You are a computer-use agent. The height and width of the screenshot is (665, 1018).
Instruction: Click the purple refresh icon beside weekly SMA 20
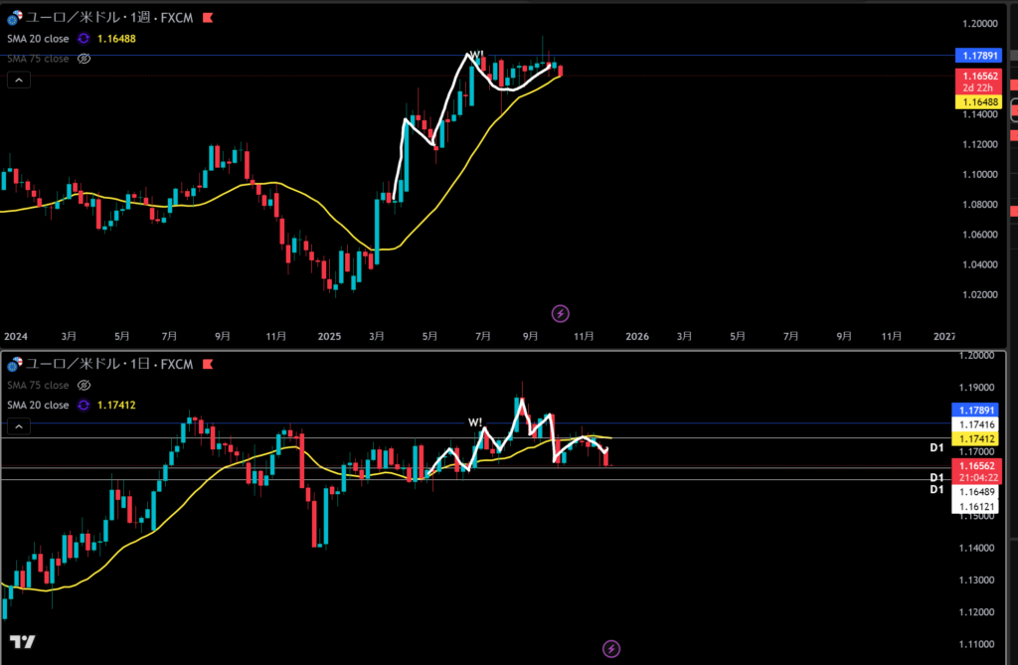point(83,38)
